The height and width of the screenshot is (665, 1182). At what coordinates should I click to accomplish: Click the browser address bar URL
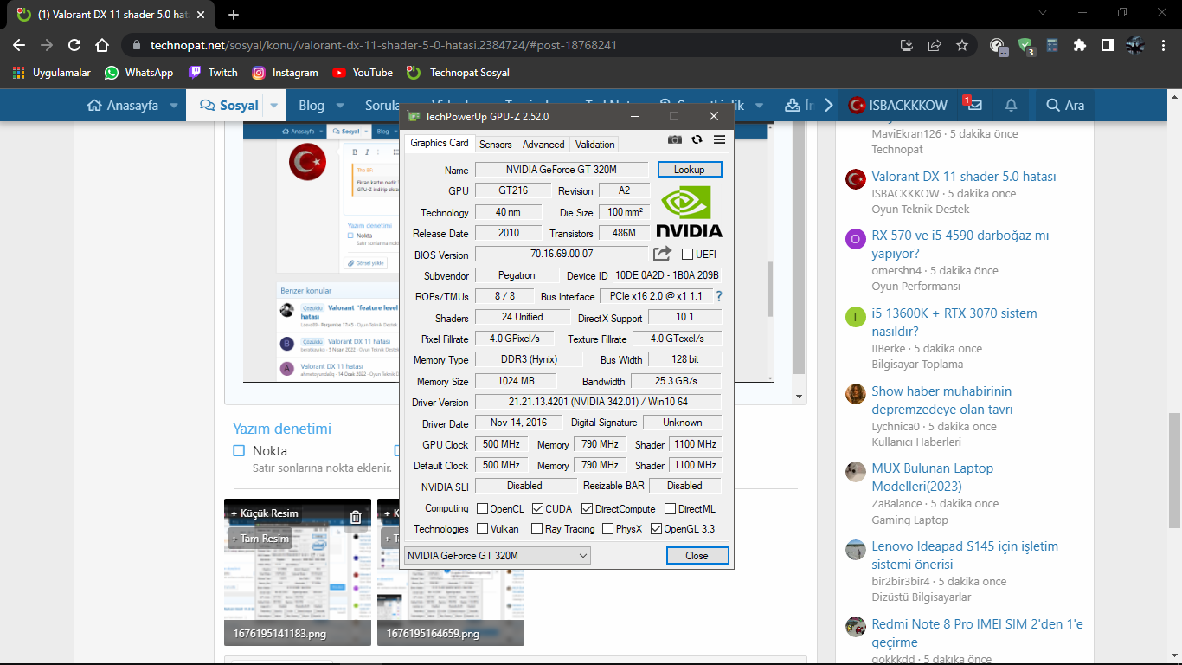383,45
